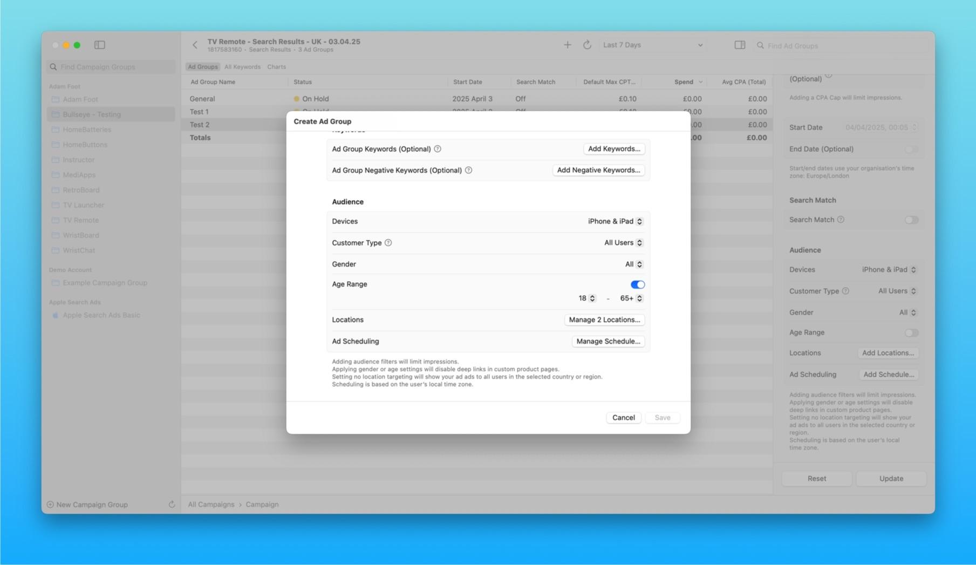Refresh campaign groups at sidebar bottom
This screenshot has width=976, height=565.
[x=172, y=505]
